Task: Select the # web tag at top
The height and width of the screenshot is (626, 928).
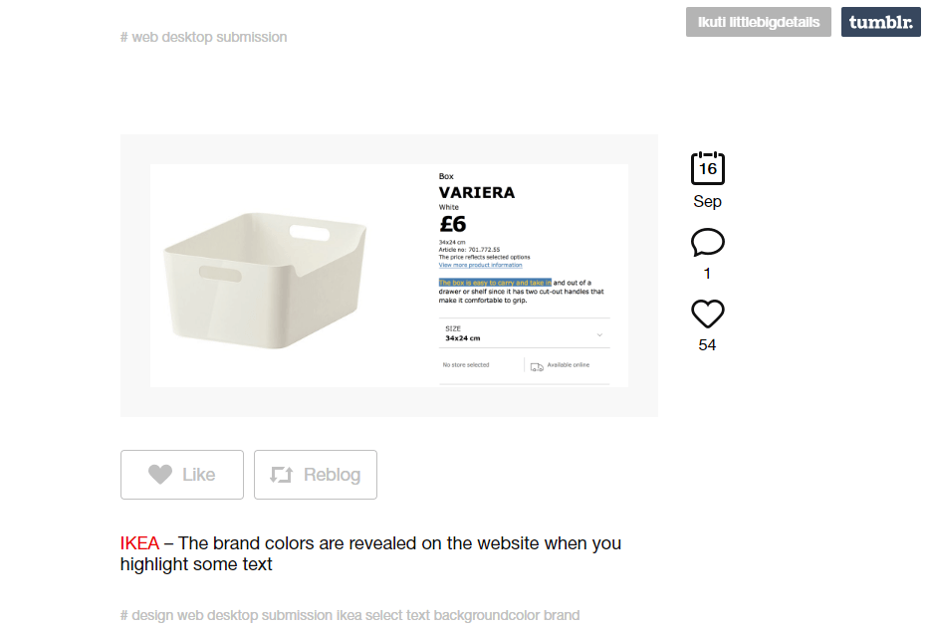Action: tap(140, 37)
